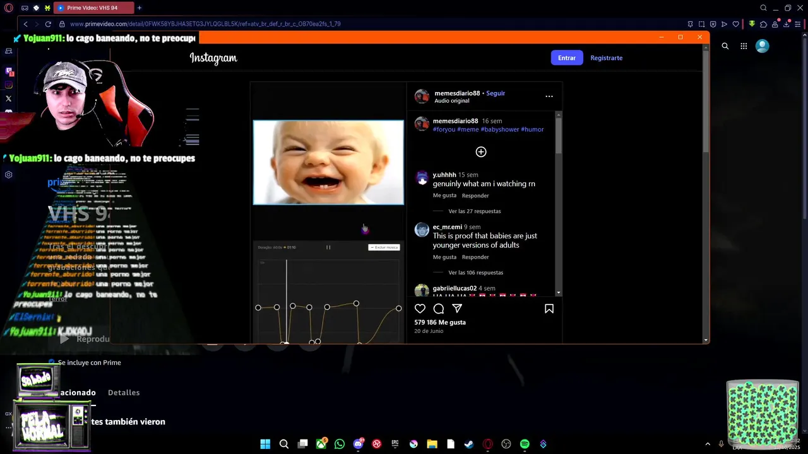Save the post bookmark icon

tap(549, 308)
